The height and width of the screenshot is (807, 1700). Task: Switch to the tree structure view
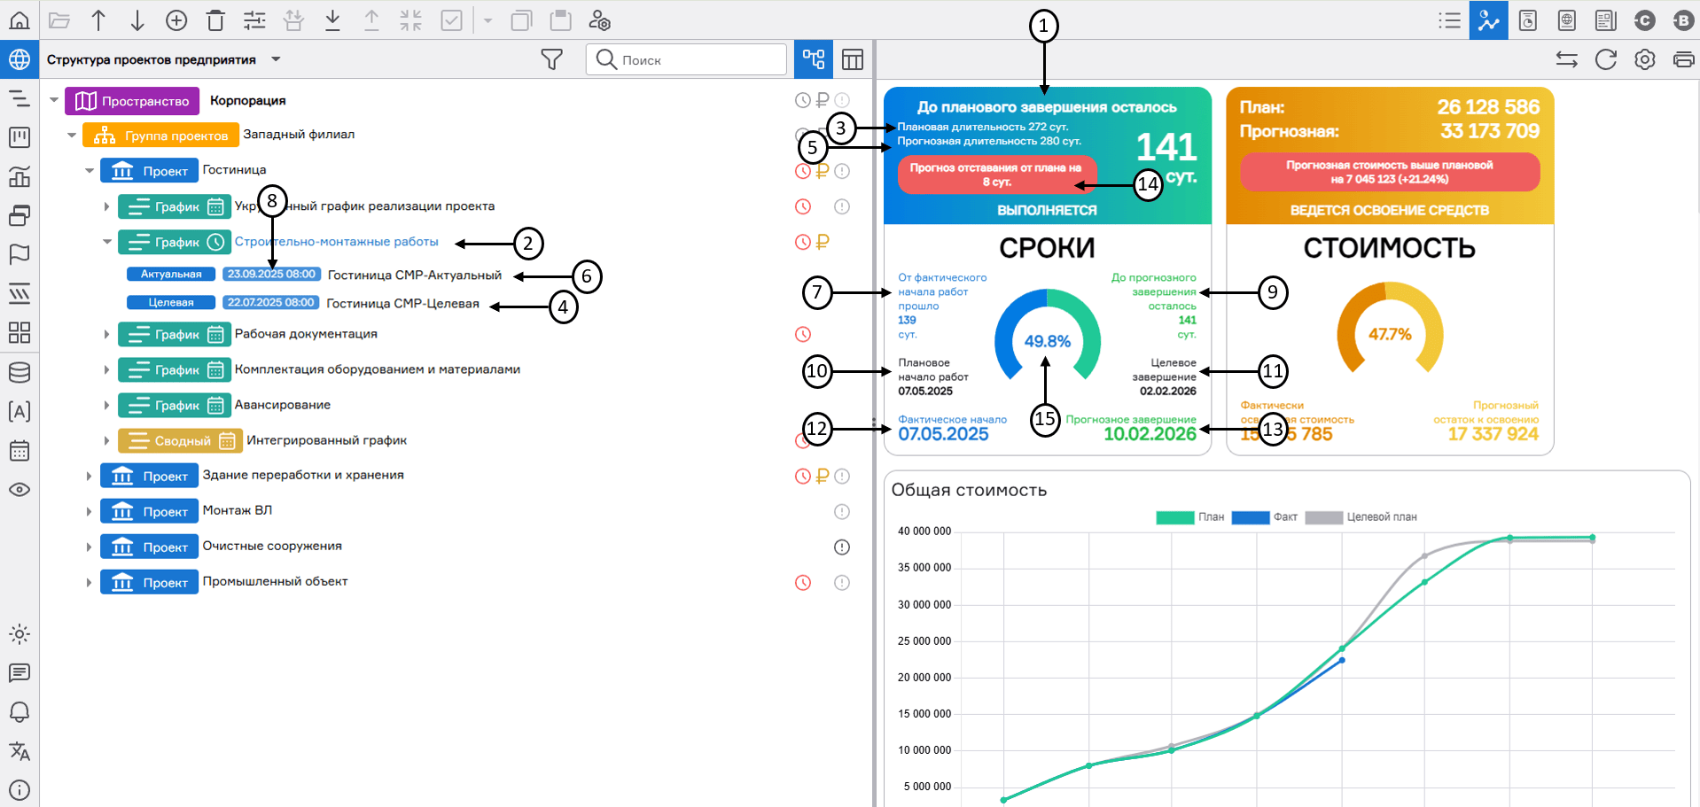click(x=813, y=59)
